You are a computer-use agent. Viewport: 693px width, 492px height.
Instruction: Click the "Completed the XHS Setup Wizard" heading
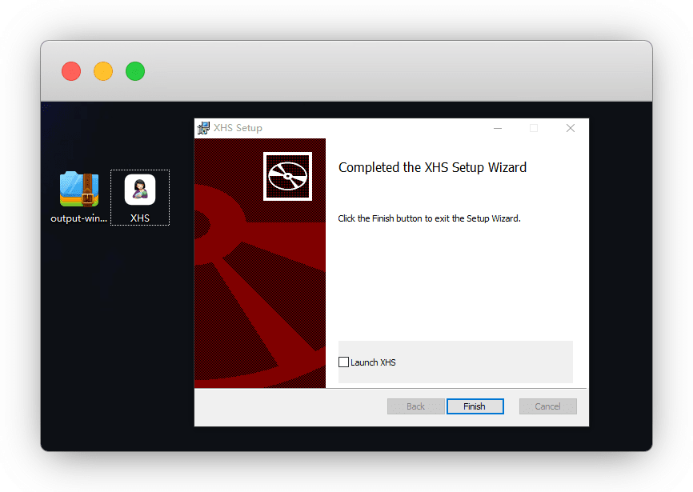click(432, 167)
